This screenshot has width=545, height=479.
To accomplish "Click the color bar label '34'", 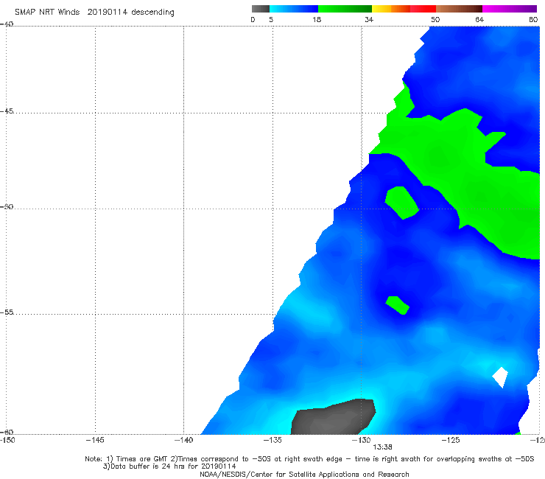I will click(369, 20).
